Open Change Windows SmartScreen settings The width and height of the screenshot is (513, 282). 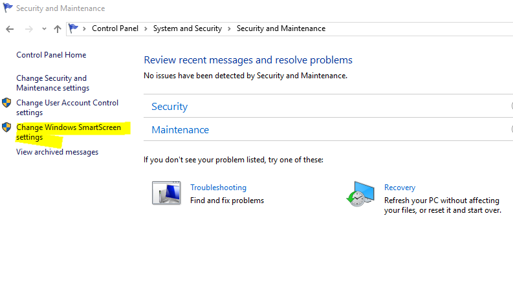click(x=68, y=132)
